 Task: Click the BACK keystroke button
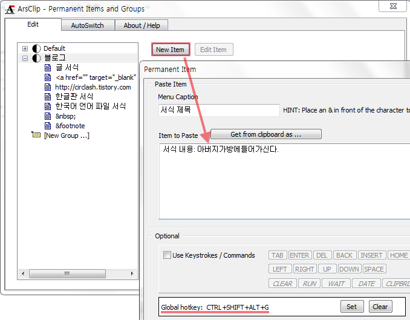345,255
